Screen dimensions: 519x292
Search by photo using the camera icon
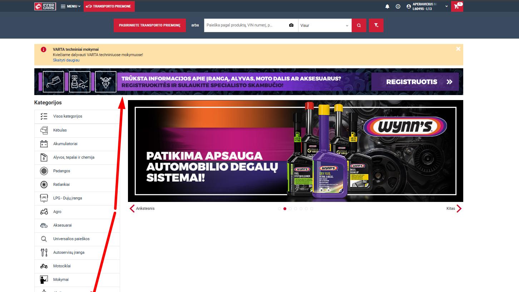pos(291,25)
